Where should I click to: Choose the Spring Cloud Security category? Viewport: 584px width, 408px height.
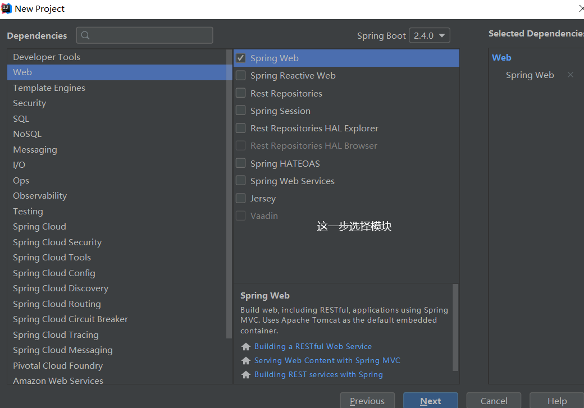117,242
